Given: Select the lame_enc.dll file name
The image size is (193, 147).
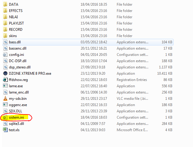Looking at the screenshot, I should (19, 92).
